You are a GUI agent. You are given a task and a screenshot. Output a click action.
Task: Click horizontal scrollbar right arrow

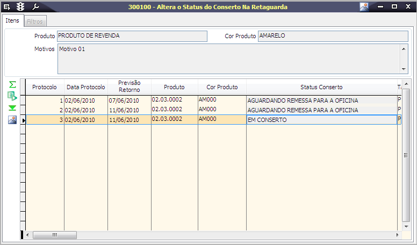[398, 235]
